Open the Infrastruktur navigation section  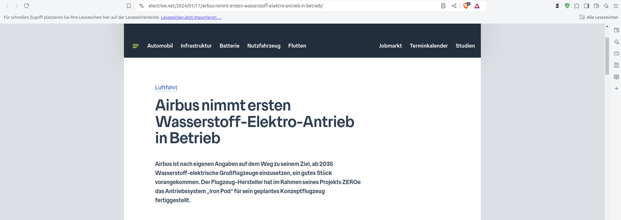click(x=196, y=46)
